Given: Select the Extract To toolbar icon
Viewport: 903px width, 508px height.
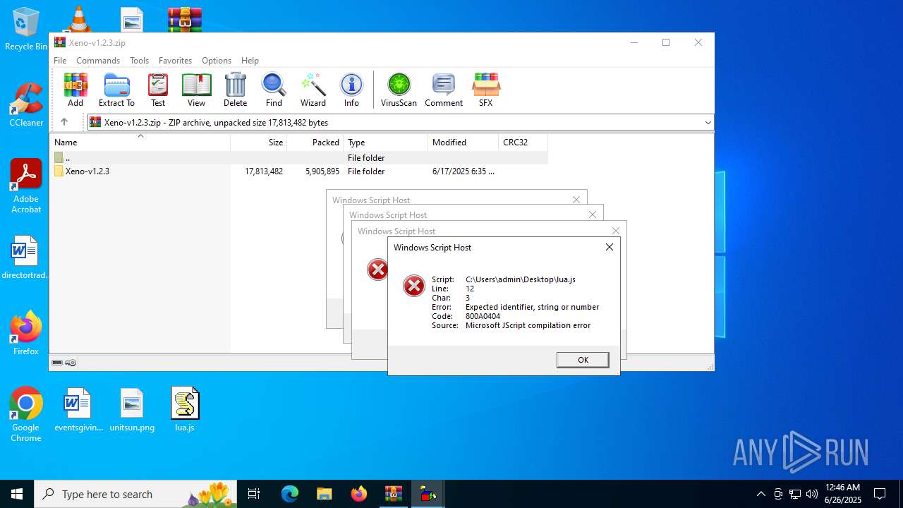Looking at the screenshot, I should point(116,90).
